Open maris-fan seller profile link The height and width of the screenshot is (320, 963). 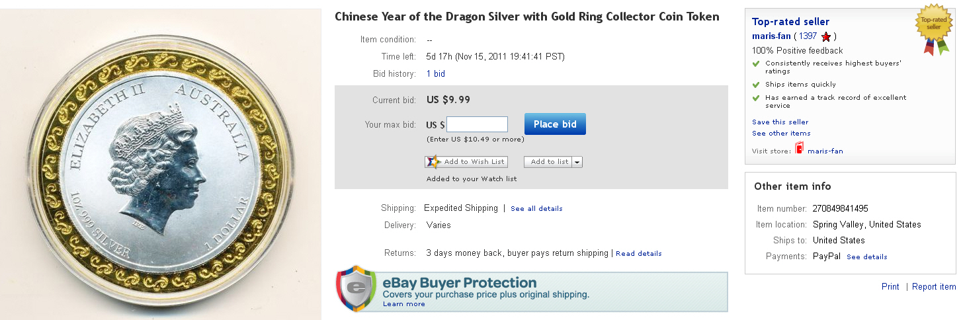(771, 36)
